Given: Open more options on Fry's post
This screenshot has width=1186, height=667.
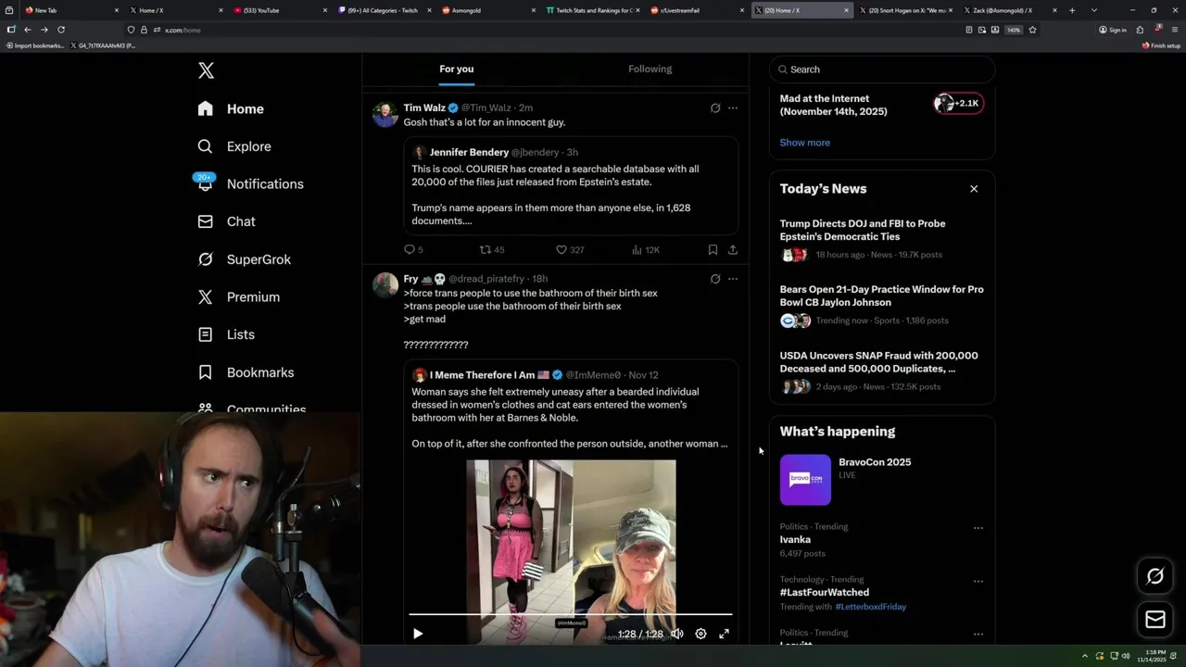Looking at the screenshot, I should [733, 279].
